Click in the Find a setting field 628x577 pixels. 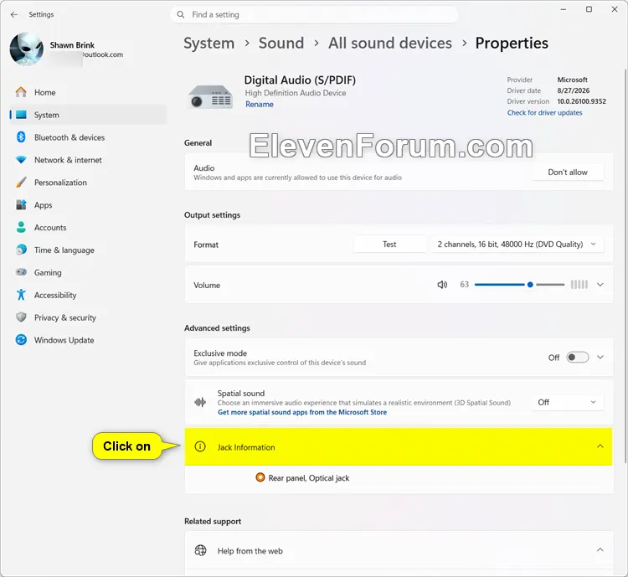pyautogui.click(x=314, y=15)
